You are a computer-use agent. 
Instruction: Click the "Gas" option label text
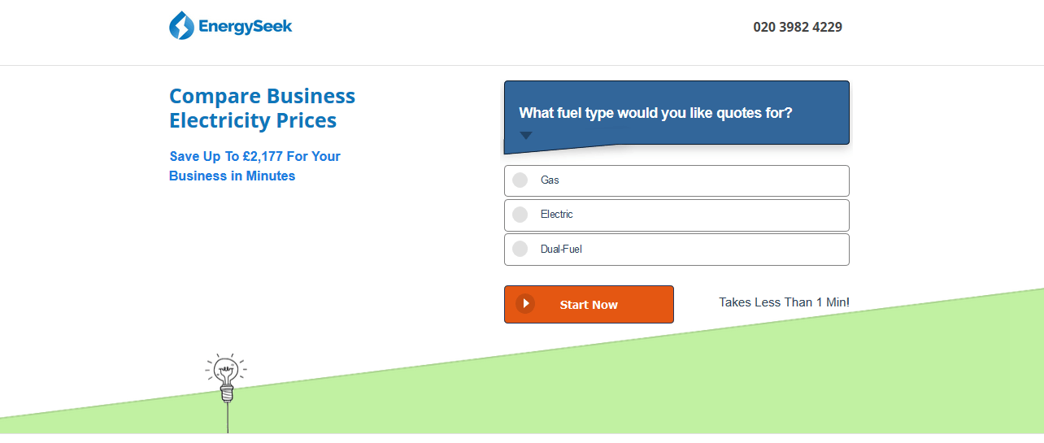(550, 180)
